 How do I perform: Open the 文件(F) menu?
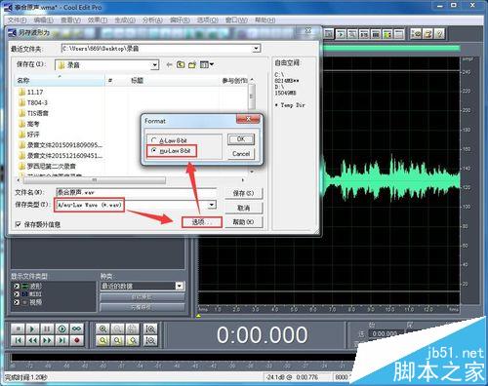click(18, 20)
